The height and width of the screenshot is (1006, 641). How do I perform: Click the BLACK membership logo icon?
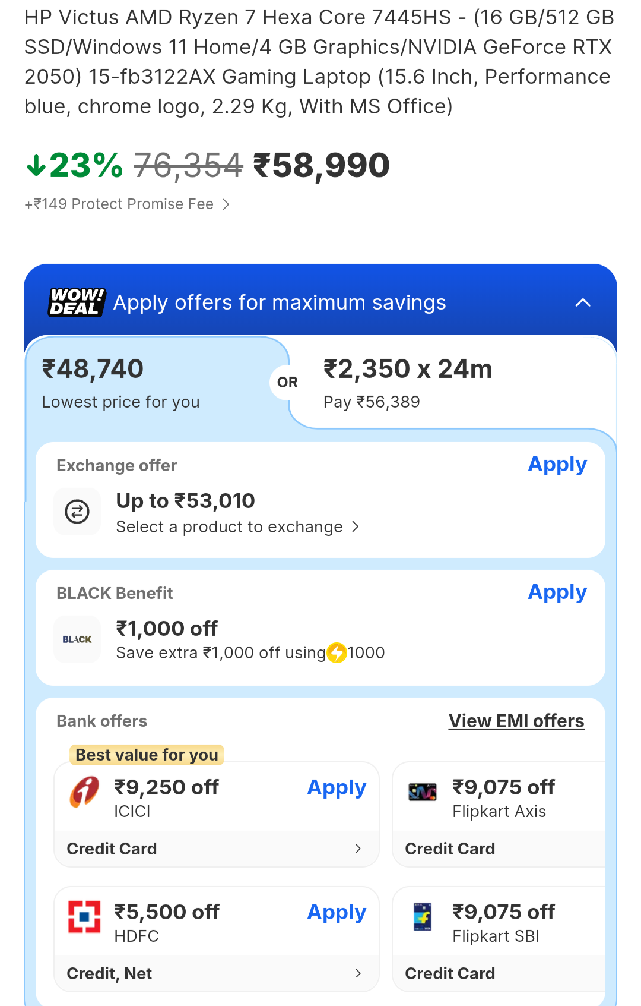pos(77,639)
